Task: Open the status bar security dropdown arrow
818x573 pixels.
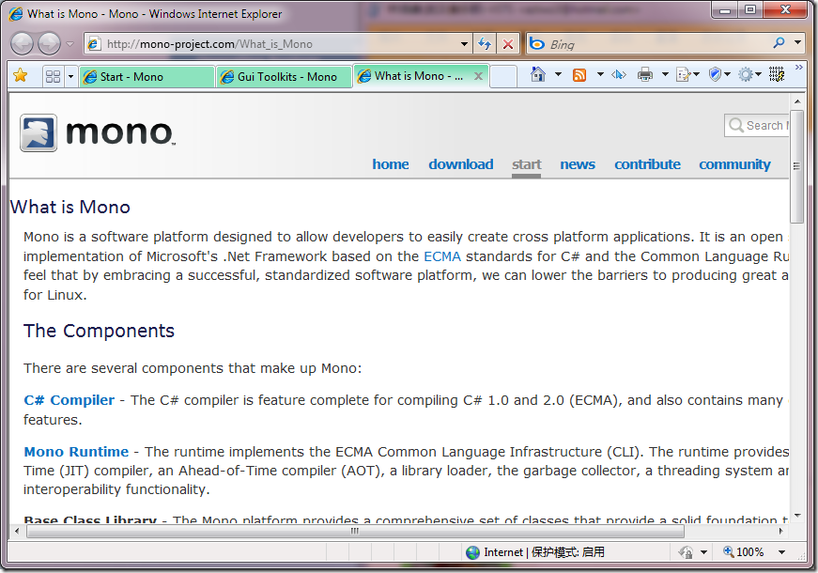Action: pos(703,552)
